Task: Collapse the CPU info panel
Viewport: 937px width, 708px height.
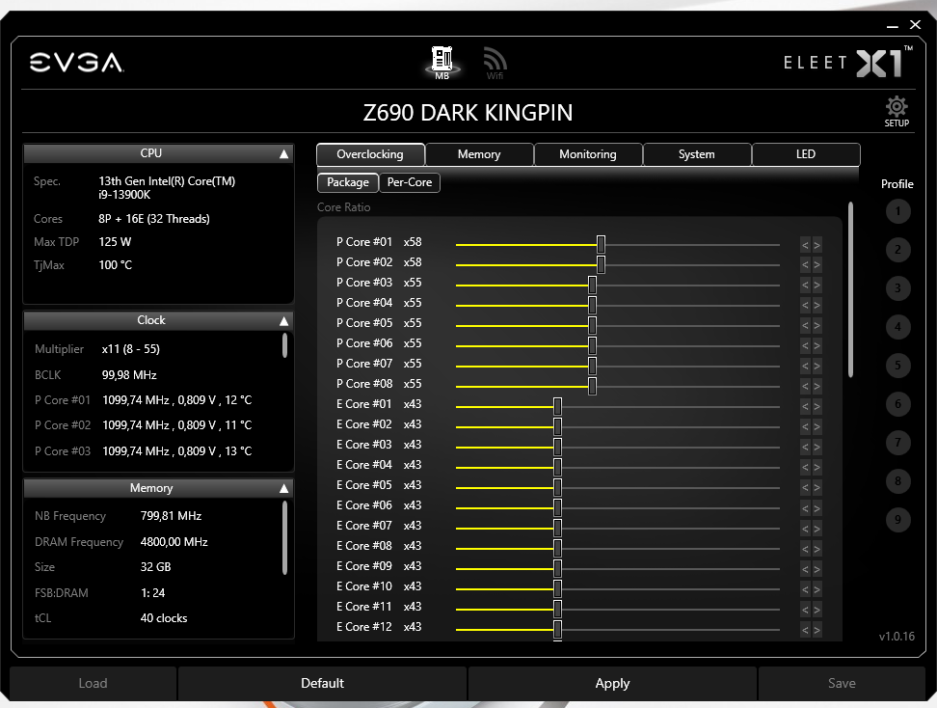Action: tap(282, 151)
